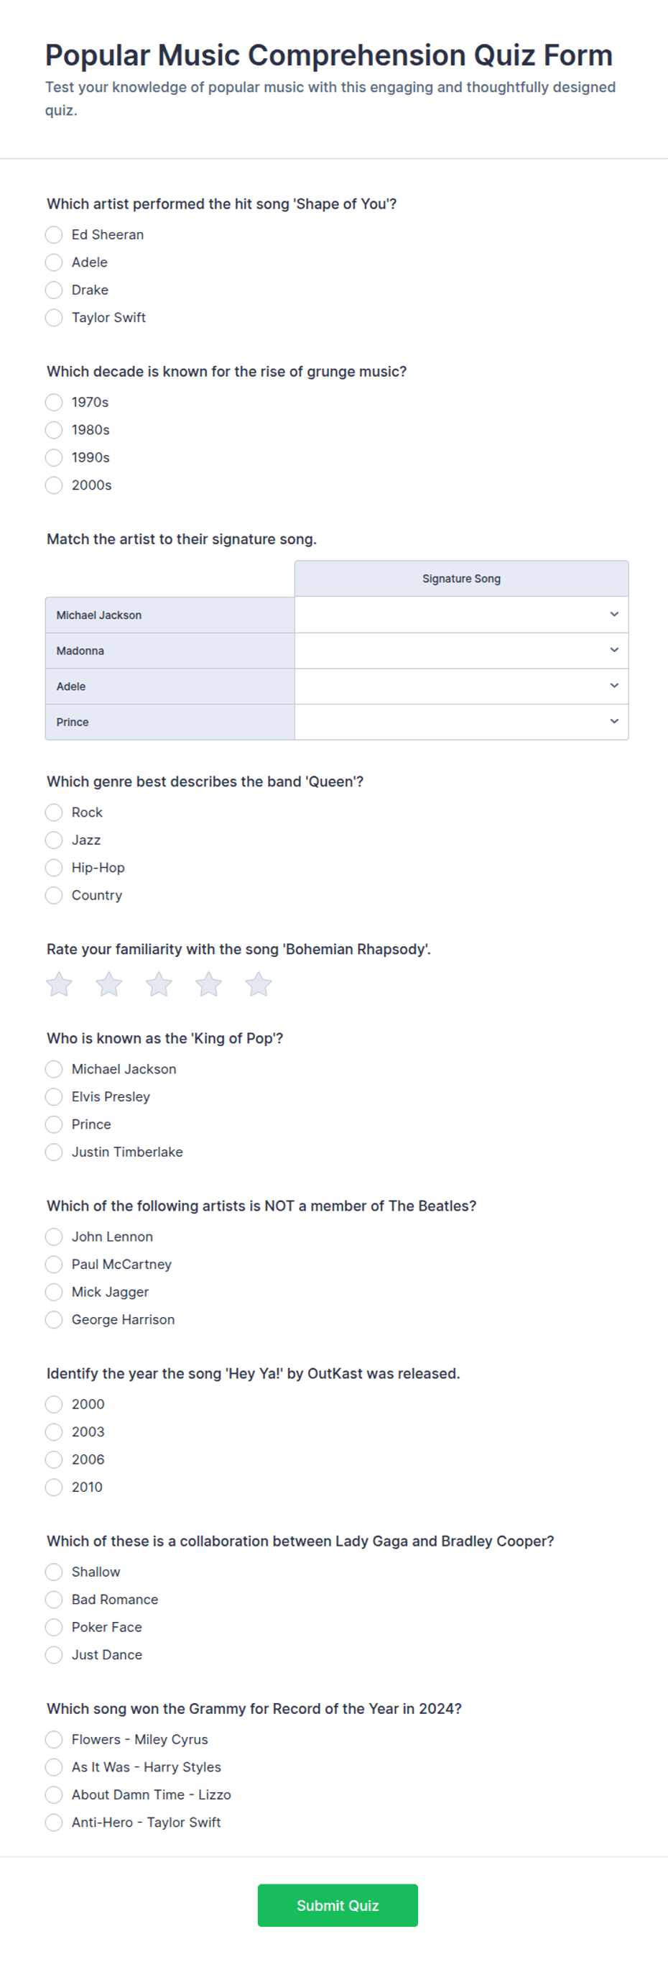This screenshot has height=1962, width=668.
Task: Choose 2003 for Hey Ya! release
Action: [54, 1431]
